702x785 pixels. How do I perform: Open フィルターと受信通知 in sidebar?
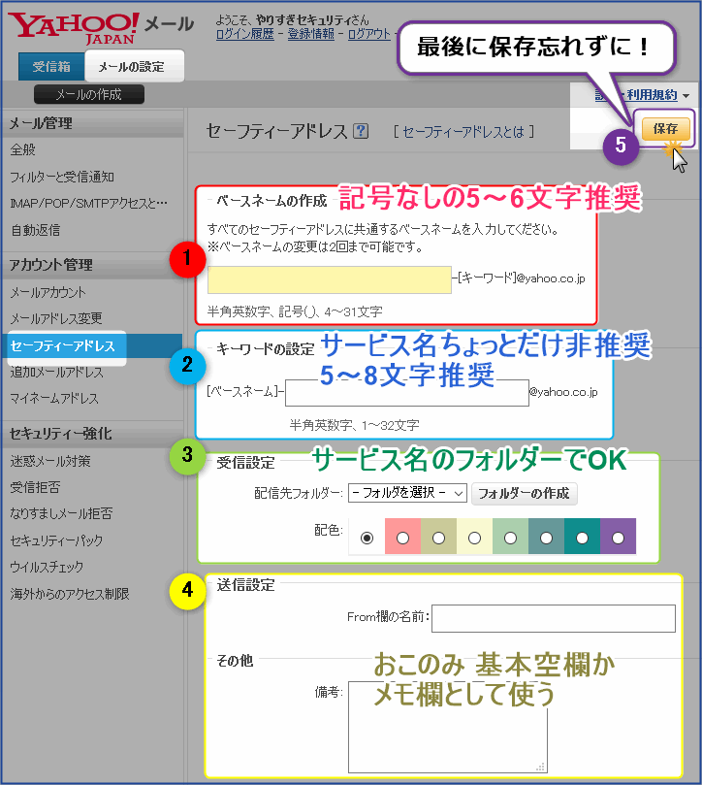62,177
